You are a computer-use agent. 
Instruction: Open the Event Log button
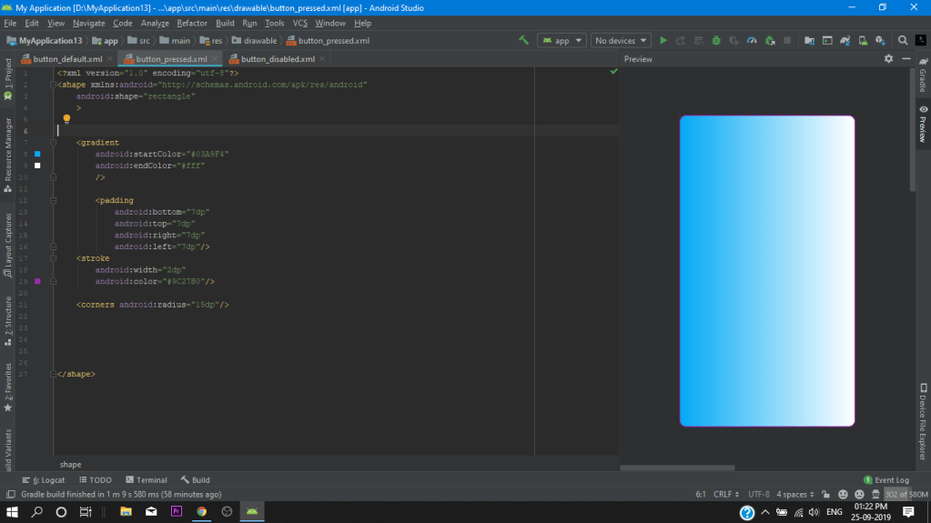tap(886, 479)
